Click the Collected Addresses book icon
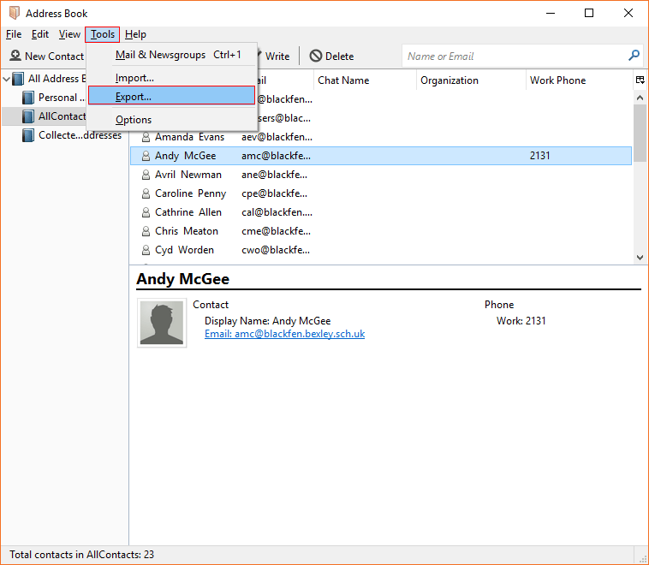This screenshot has width=649, height=565. pos(28,135)
